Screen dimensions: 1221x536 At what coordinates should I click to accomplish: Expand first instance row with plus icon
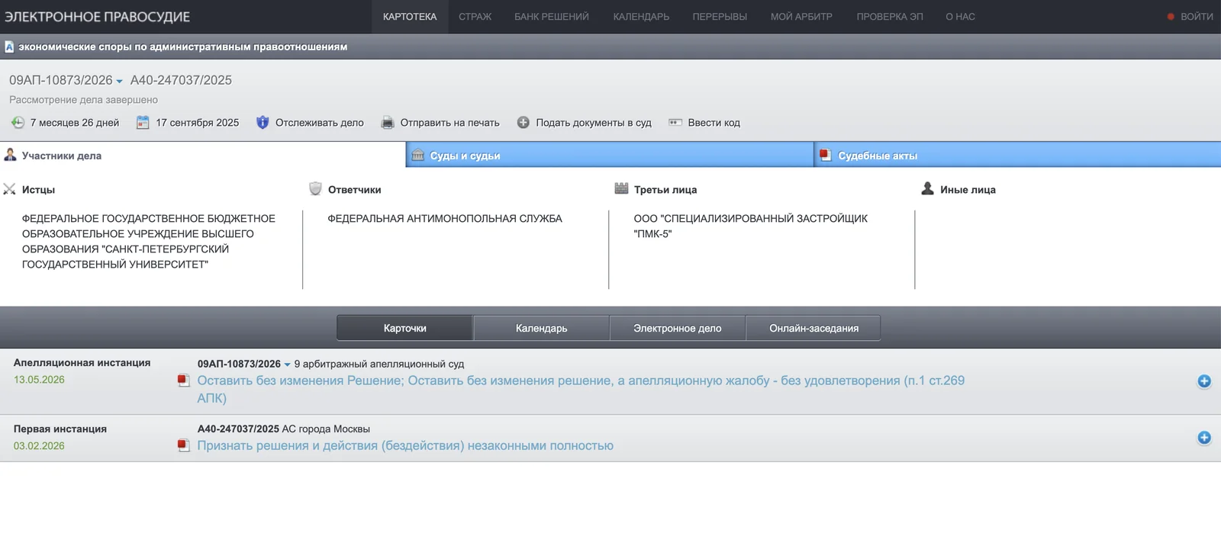tap(1204, 438)
